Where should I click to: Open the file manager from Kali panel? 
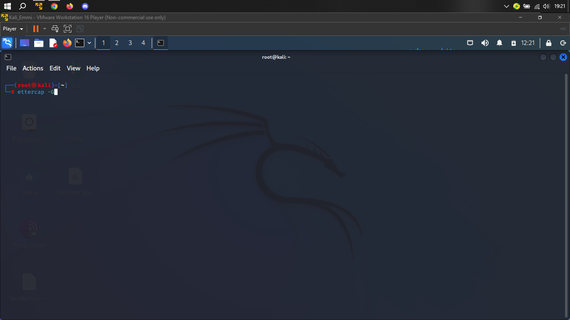(39, 43)
